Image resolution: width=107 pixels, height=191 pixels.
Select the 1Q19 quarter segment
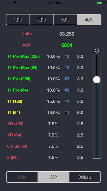coord(18,20)
